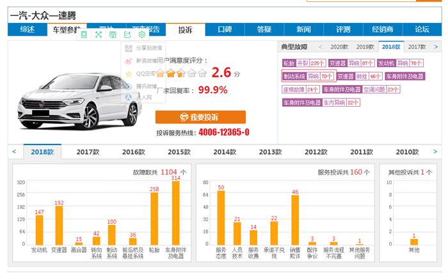Viewport: 448px width, 273px height.
Task: Click hotline number 4006-12365-0
Action: tap(224, 132)
